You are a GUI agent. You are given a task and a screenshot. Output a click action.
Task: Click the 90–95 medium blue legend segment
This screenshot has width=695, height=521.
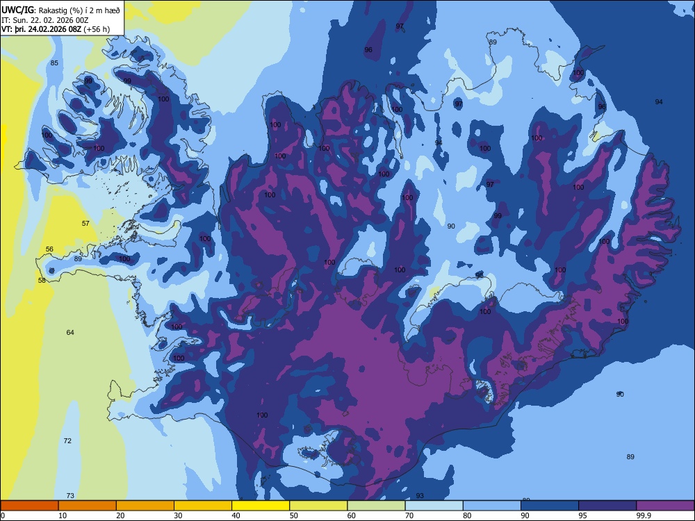(x=550, y=506)
